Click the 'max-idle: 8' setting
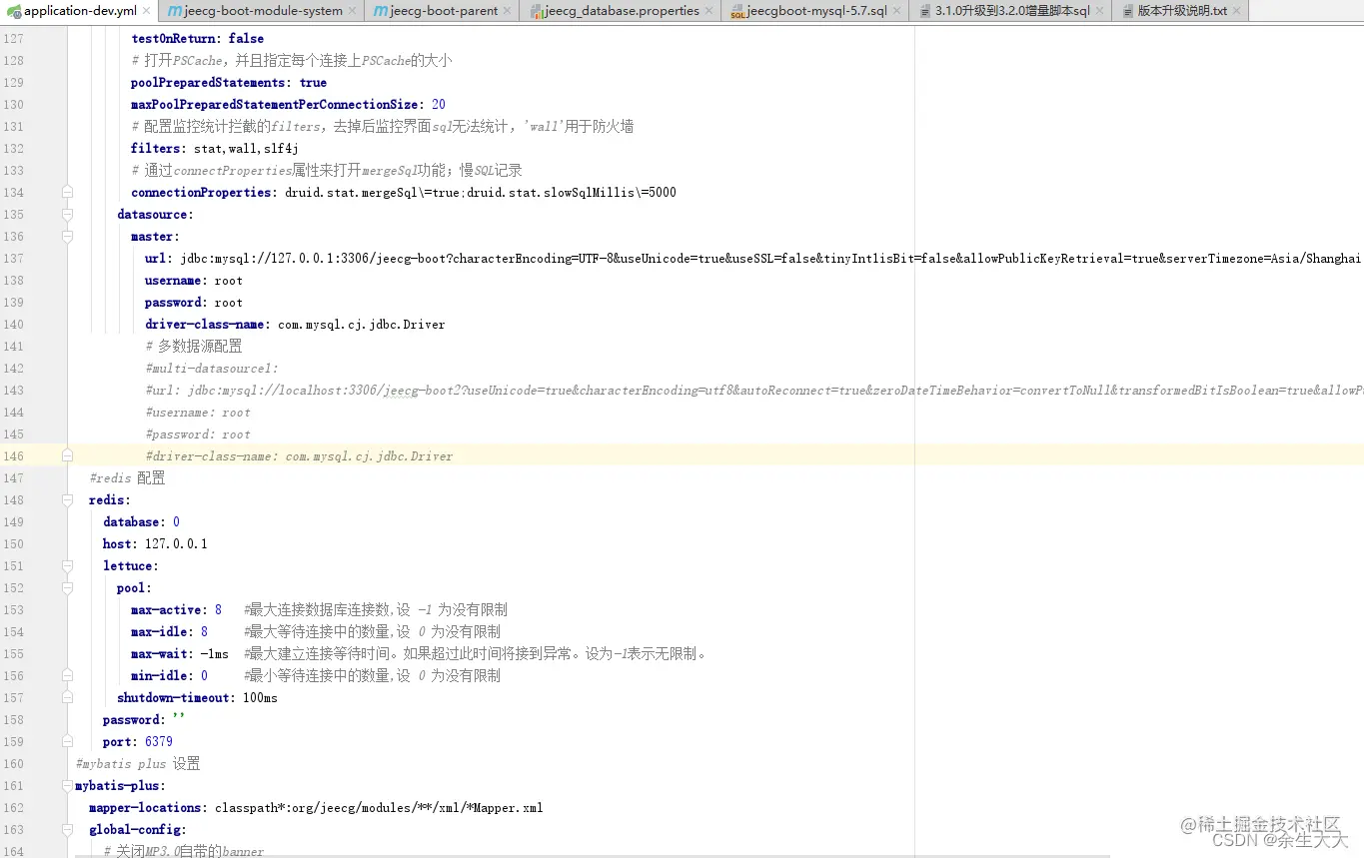1364x858 pixels. point(169,631)
